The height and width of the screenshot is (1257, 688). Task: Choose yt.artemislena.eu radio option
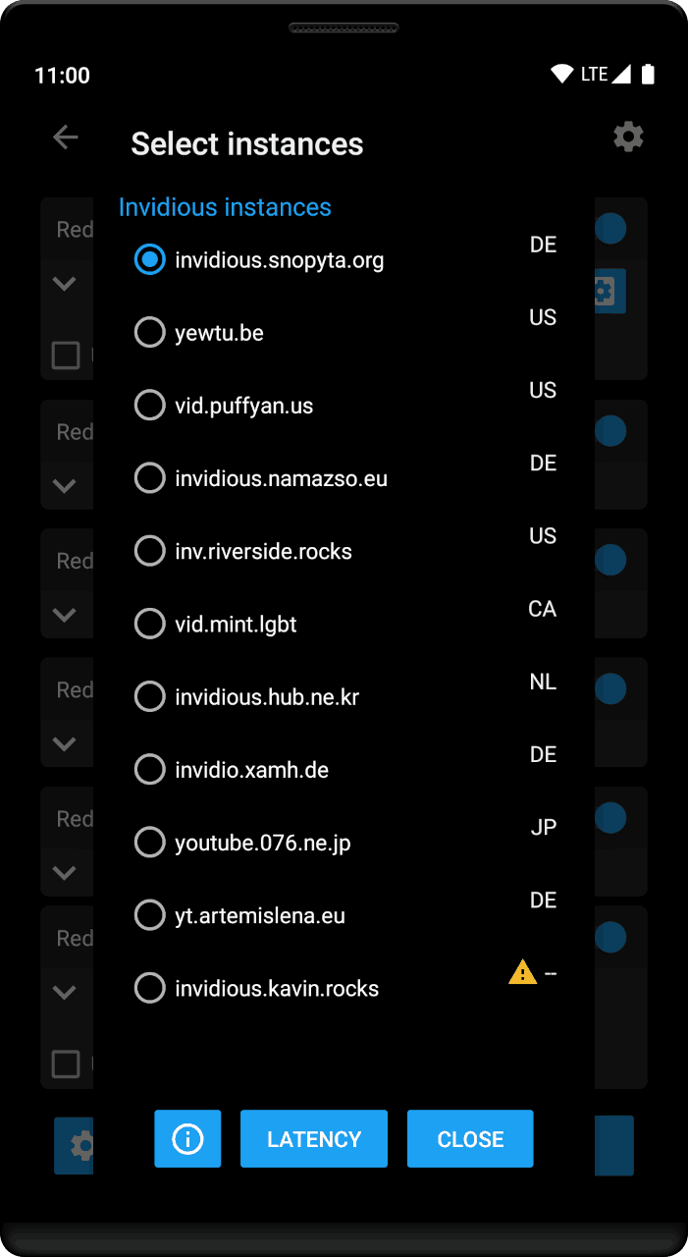click(x=149, y=915)
